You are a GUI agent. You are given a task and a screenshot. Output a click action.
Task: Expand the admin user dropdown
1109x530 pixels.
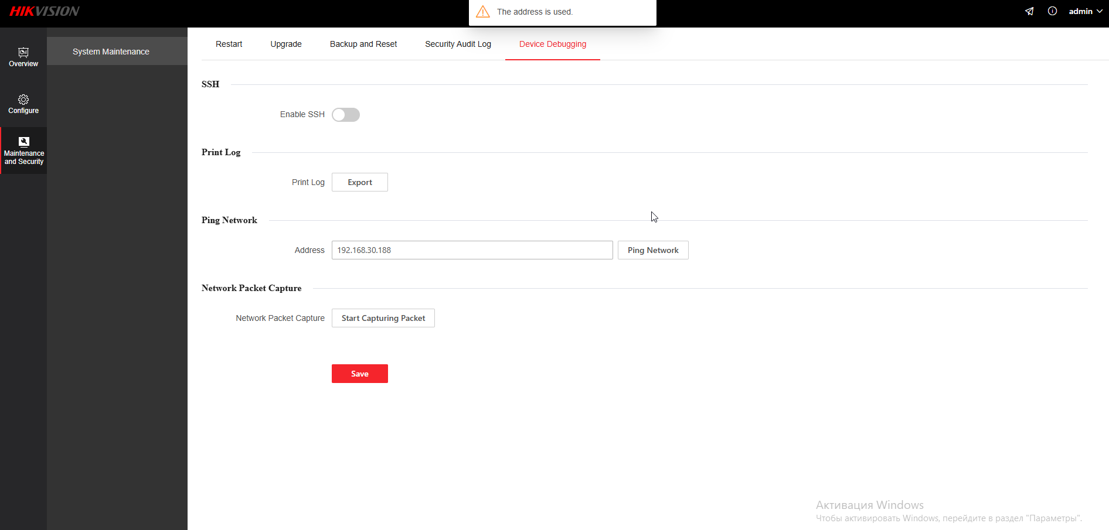(1085, 11)
